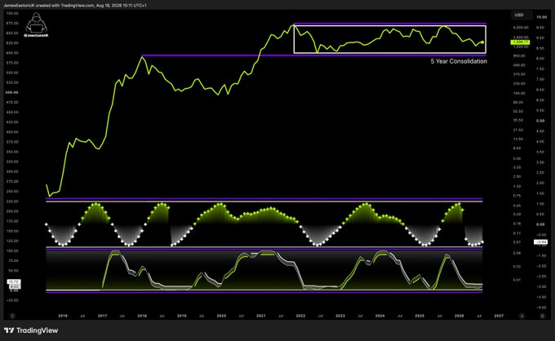Click the 2021 label on the time axis
The width and height of the screenshot is (555, 341).
pos(261,316)
